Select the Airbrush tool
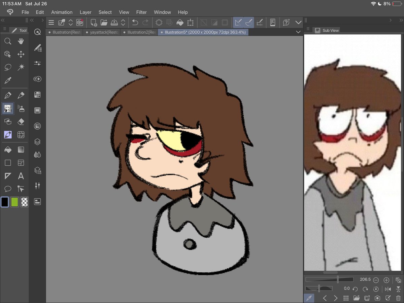Screen dimensions: 404x303 21,108
